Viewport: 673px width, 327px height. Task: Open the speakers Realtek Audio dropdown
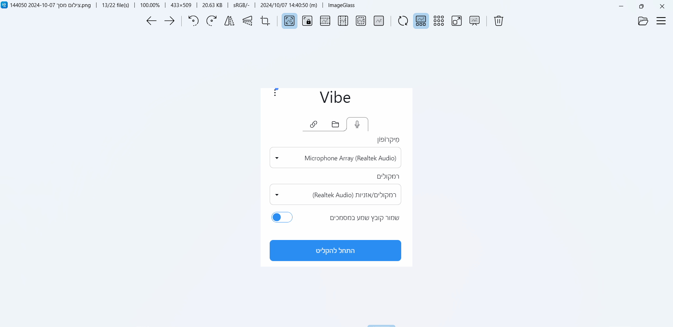pos(335,195)
